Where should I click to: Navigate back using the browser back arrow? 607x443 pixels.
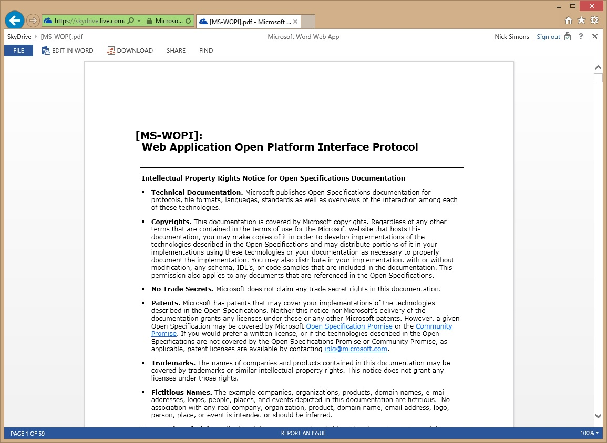(14, 20)
